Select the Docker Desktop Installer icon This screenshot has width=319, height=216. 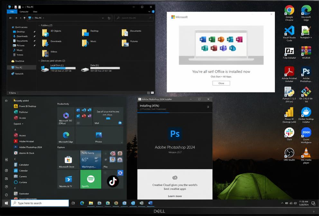click(306, 115)
